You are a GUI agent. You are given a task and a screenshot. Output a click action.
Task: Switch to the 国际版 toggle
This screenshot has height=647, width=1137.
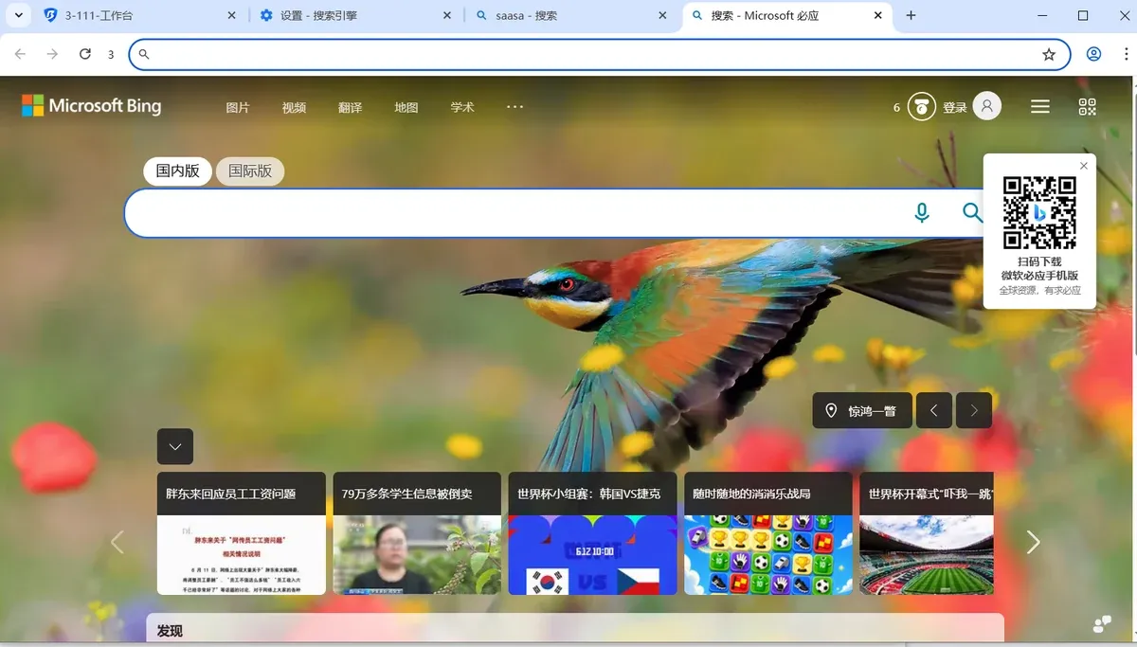[250, 171]
